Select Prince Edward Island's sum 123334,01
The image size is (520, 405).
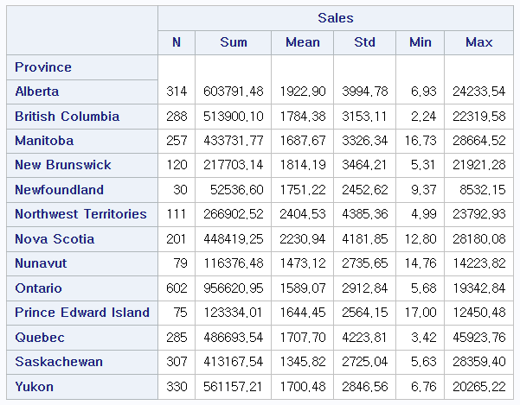tap(233, 313)
